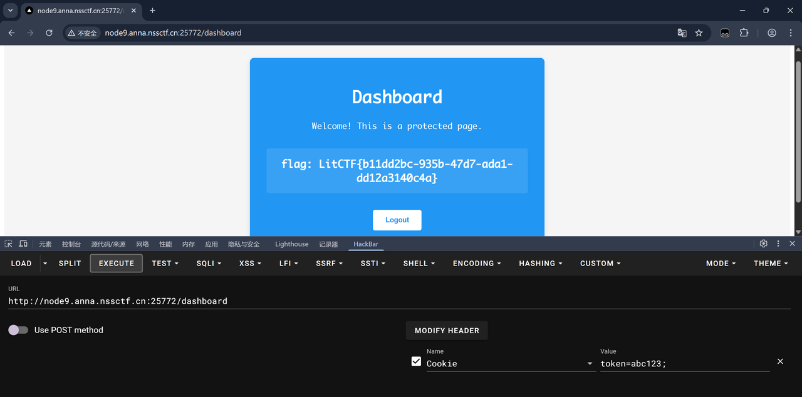The height and width of the screenshot is (397, 802).
Task: Open the LFI dropdown menu
Action: (289, 264)
